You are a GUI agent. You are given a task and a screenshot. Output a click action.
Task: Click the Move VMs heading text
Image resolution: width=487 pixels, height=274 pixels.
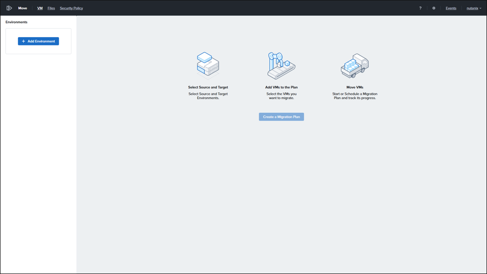coord(354,87)
